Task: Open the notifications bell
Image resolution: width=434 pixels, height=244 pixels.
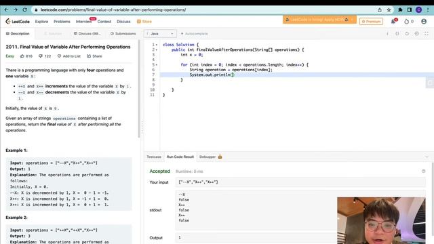Action: tap(393, 21)
